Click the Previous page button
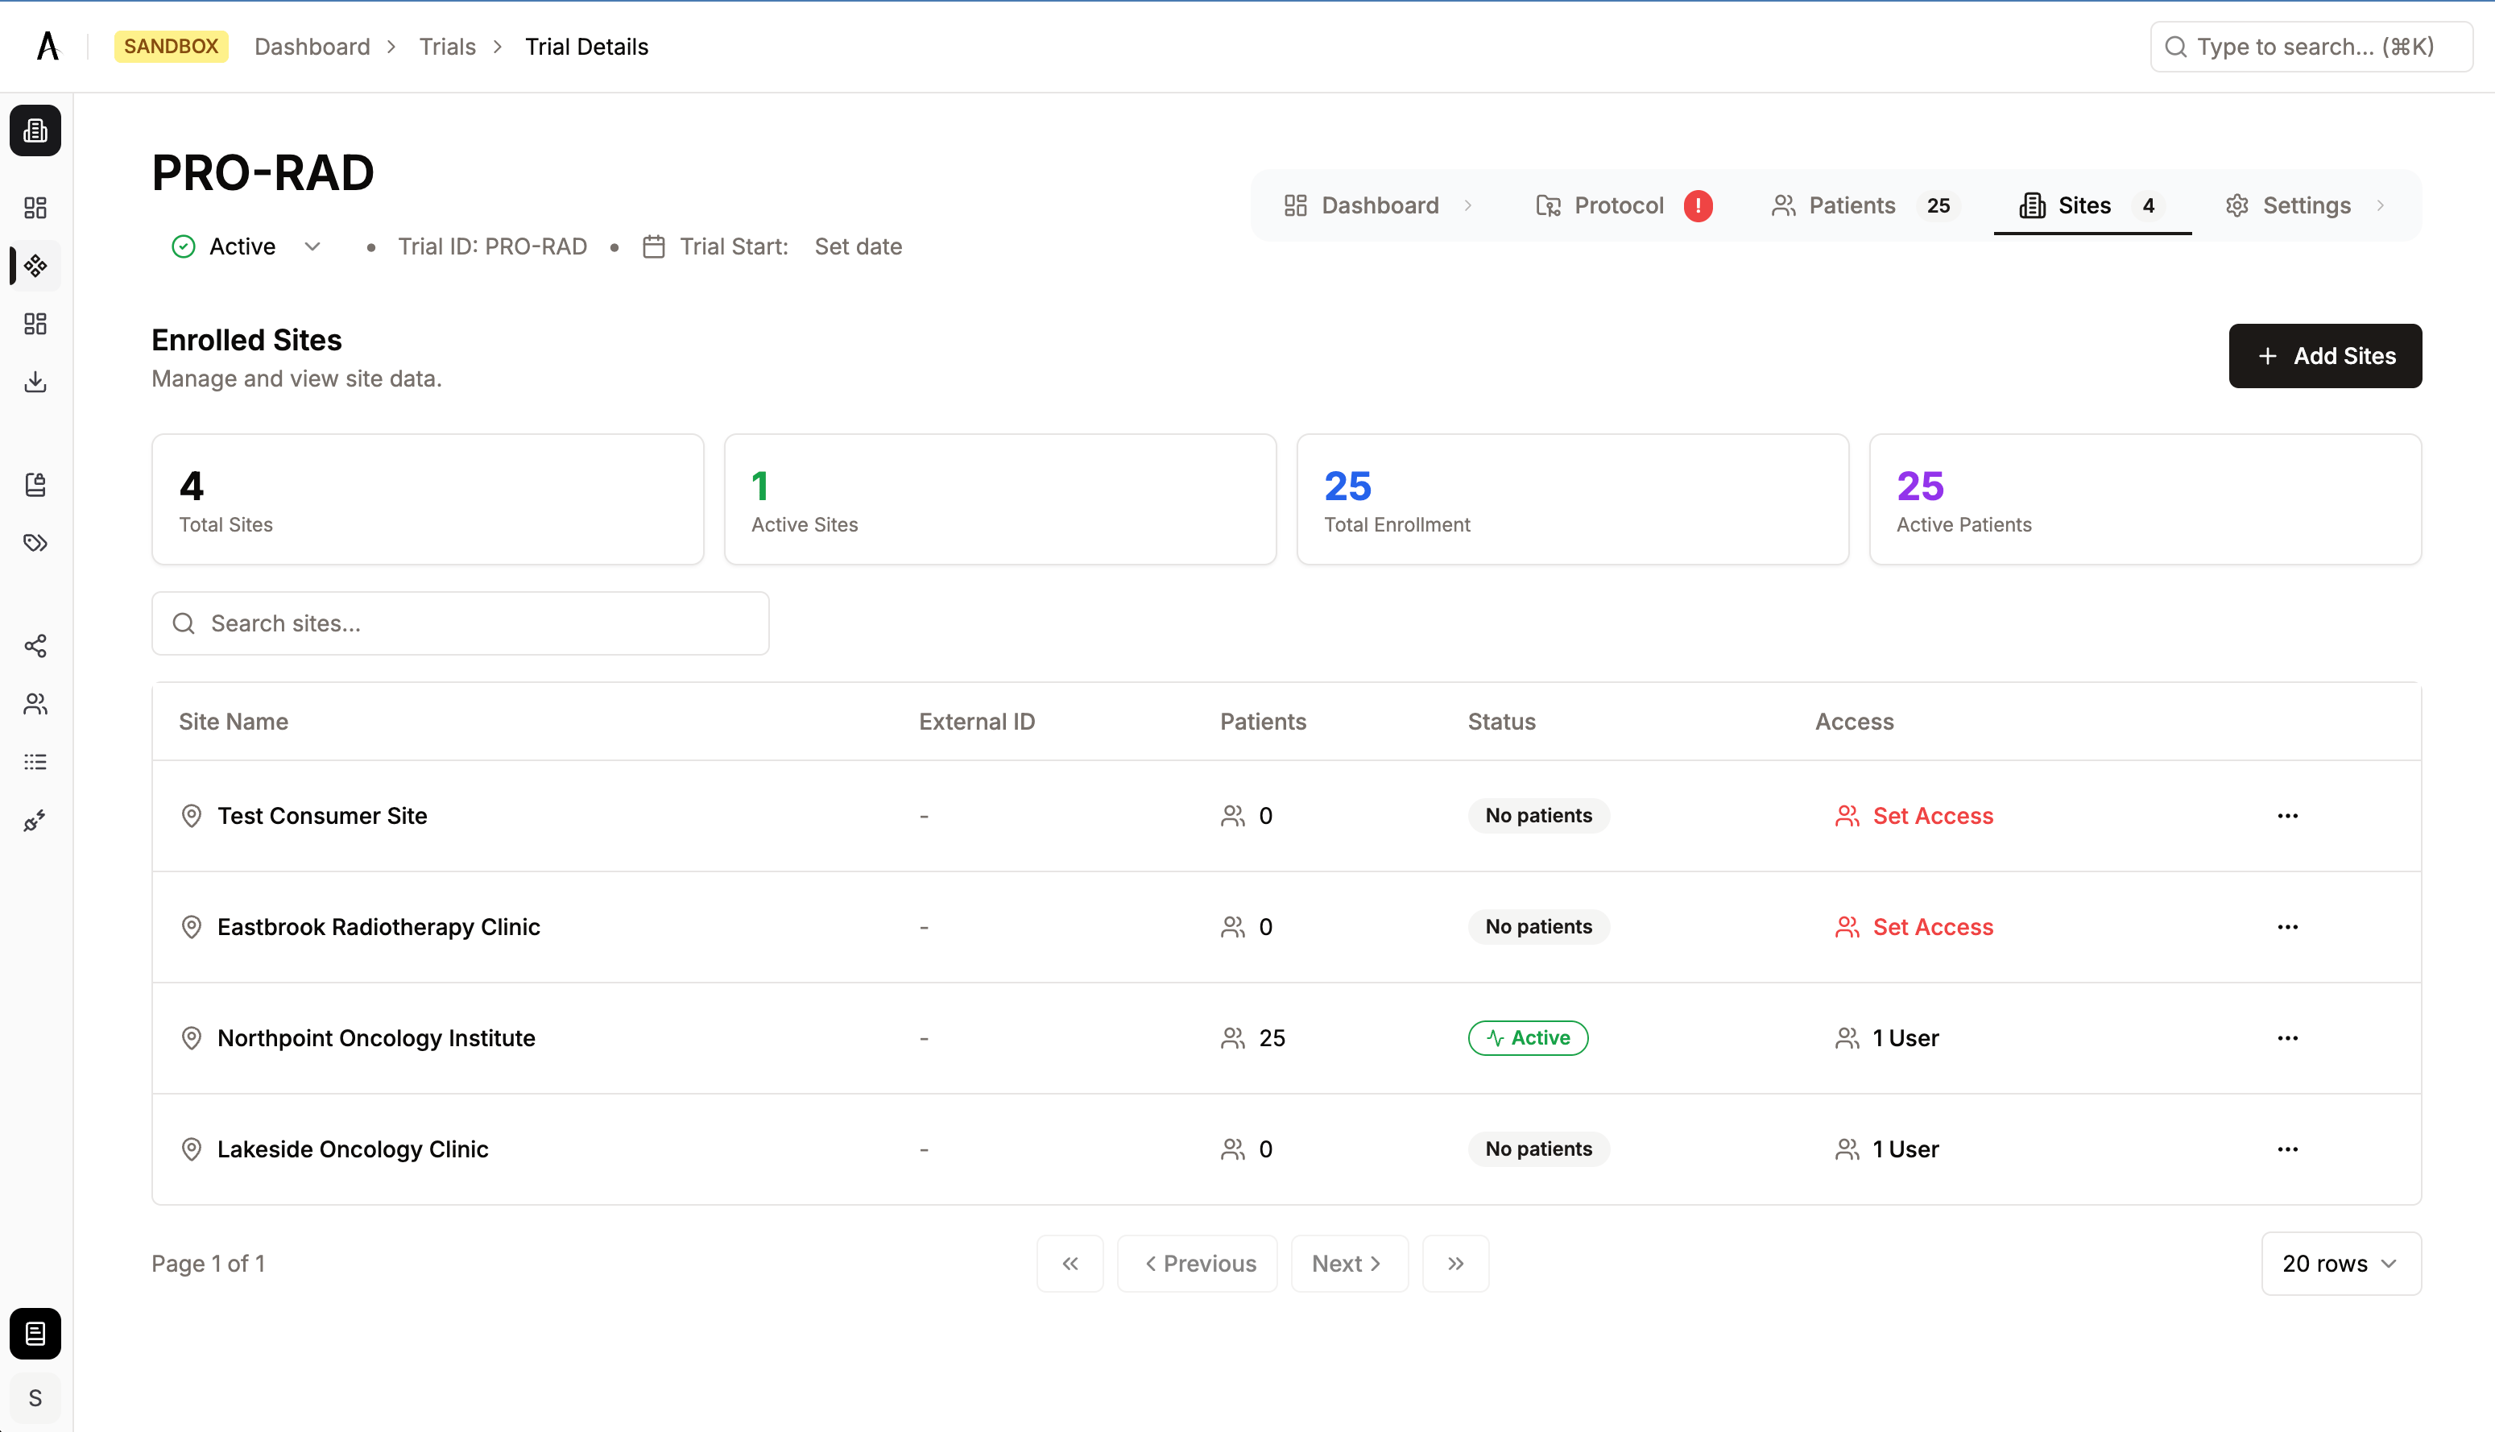The image size is (2495, 1432). point(1197,1263)
